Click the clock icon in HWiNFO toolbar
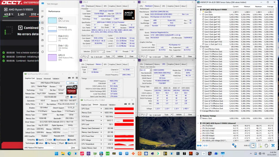The width and height of the screenshot is (279, 157). [253, 145]
